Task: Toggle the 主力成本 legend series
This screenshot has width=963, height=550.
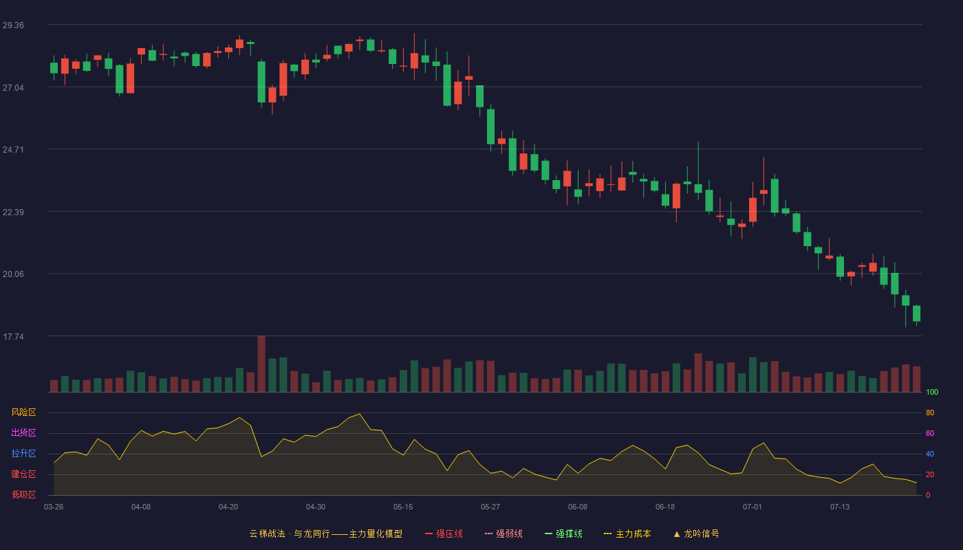Action: 627,533
